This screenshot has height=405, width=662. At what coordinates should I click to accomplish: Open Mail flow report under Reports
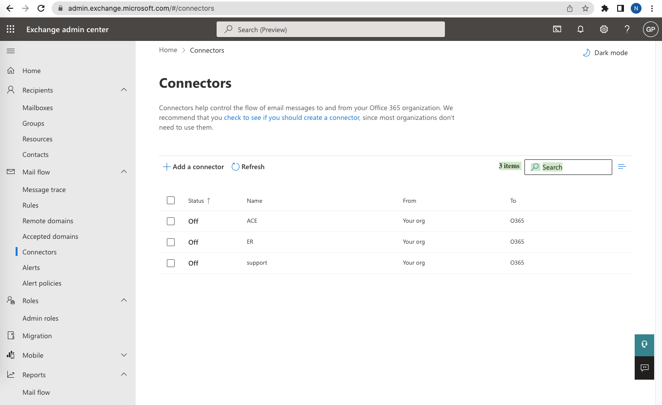click(x=36, y=392)
